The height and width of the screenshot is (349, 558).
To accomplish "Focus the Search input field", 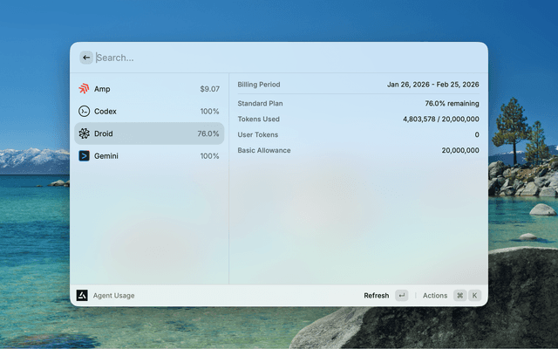I will point(279,58).
